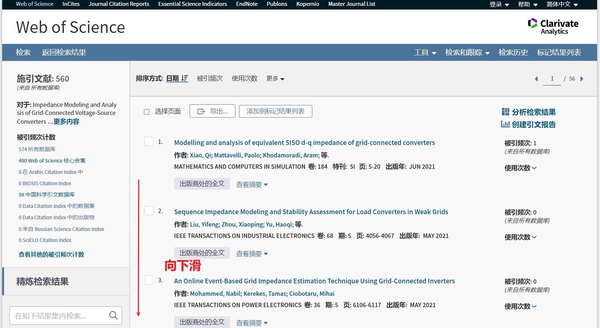The height and width of the screenshot is (328, 600).
Task: Open Essential Science Indicators menu item
Action: pyautogui.click(x=193, y=4)
